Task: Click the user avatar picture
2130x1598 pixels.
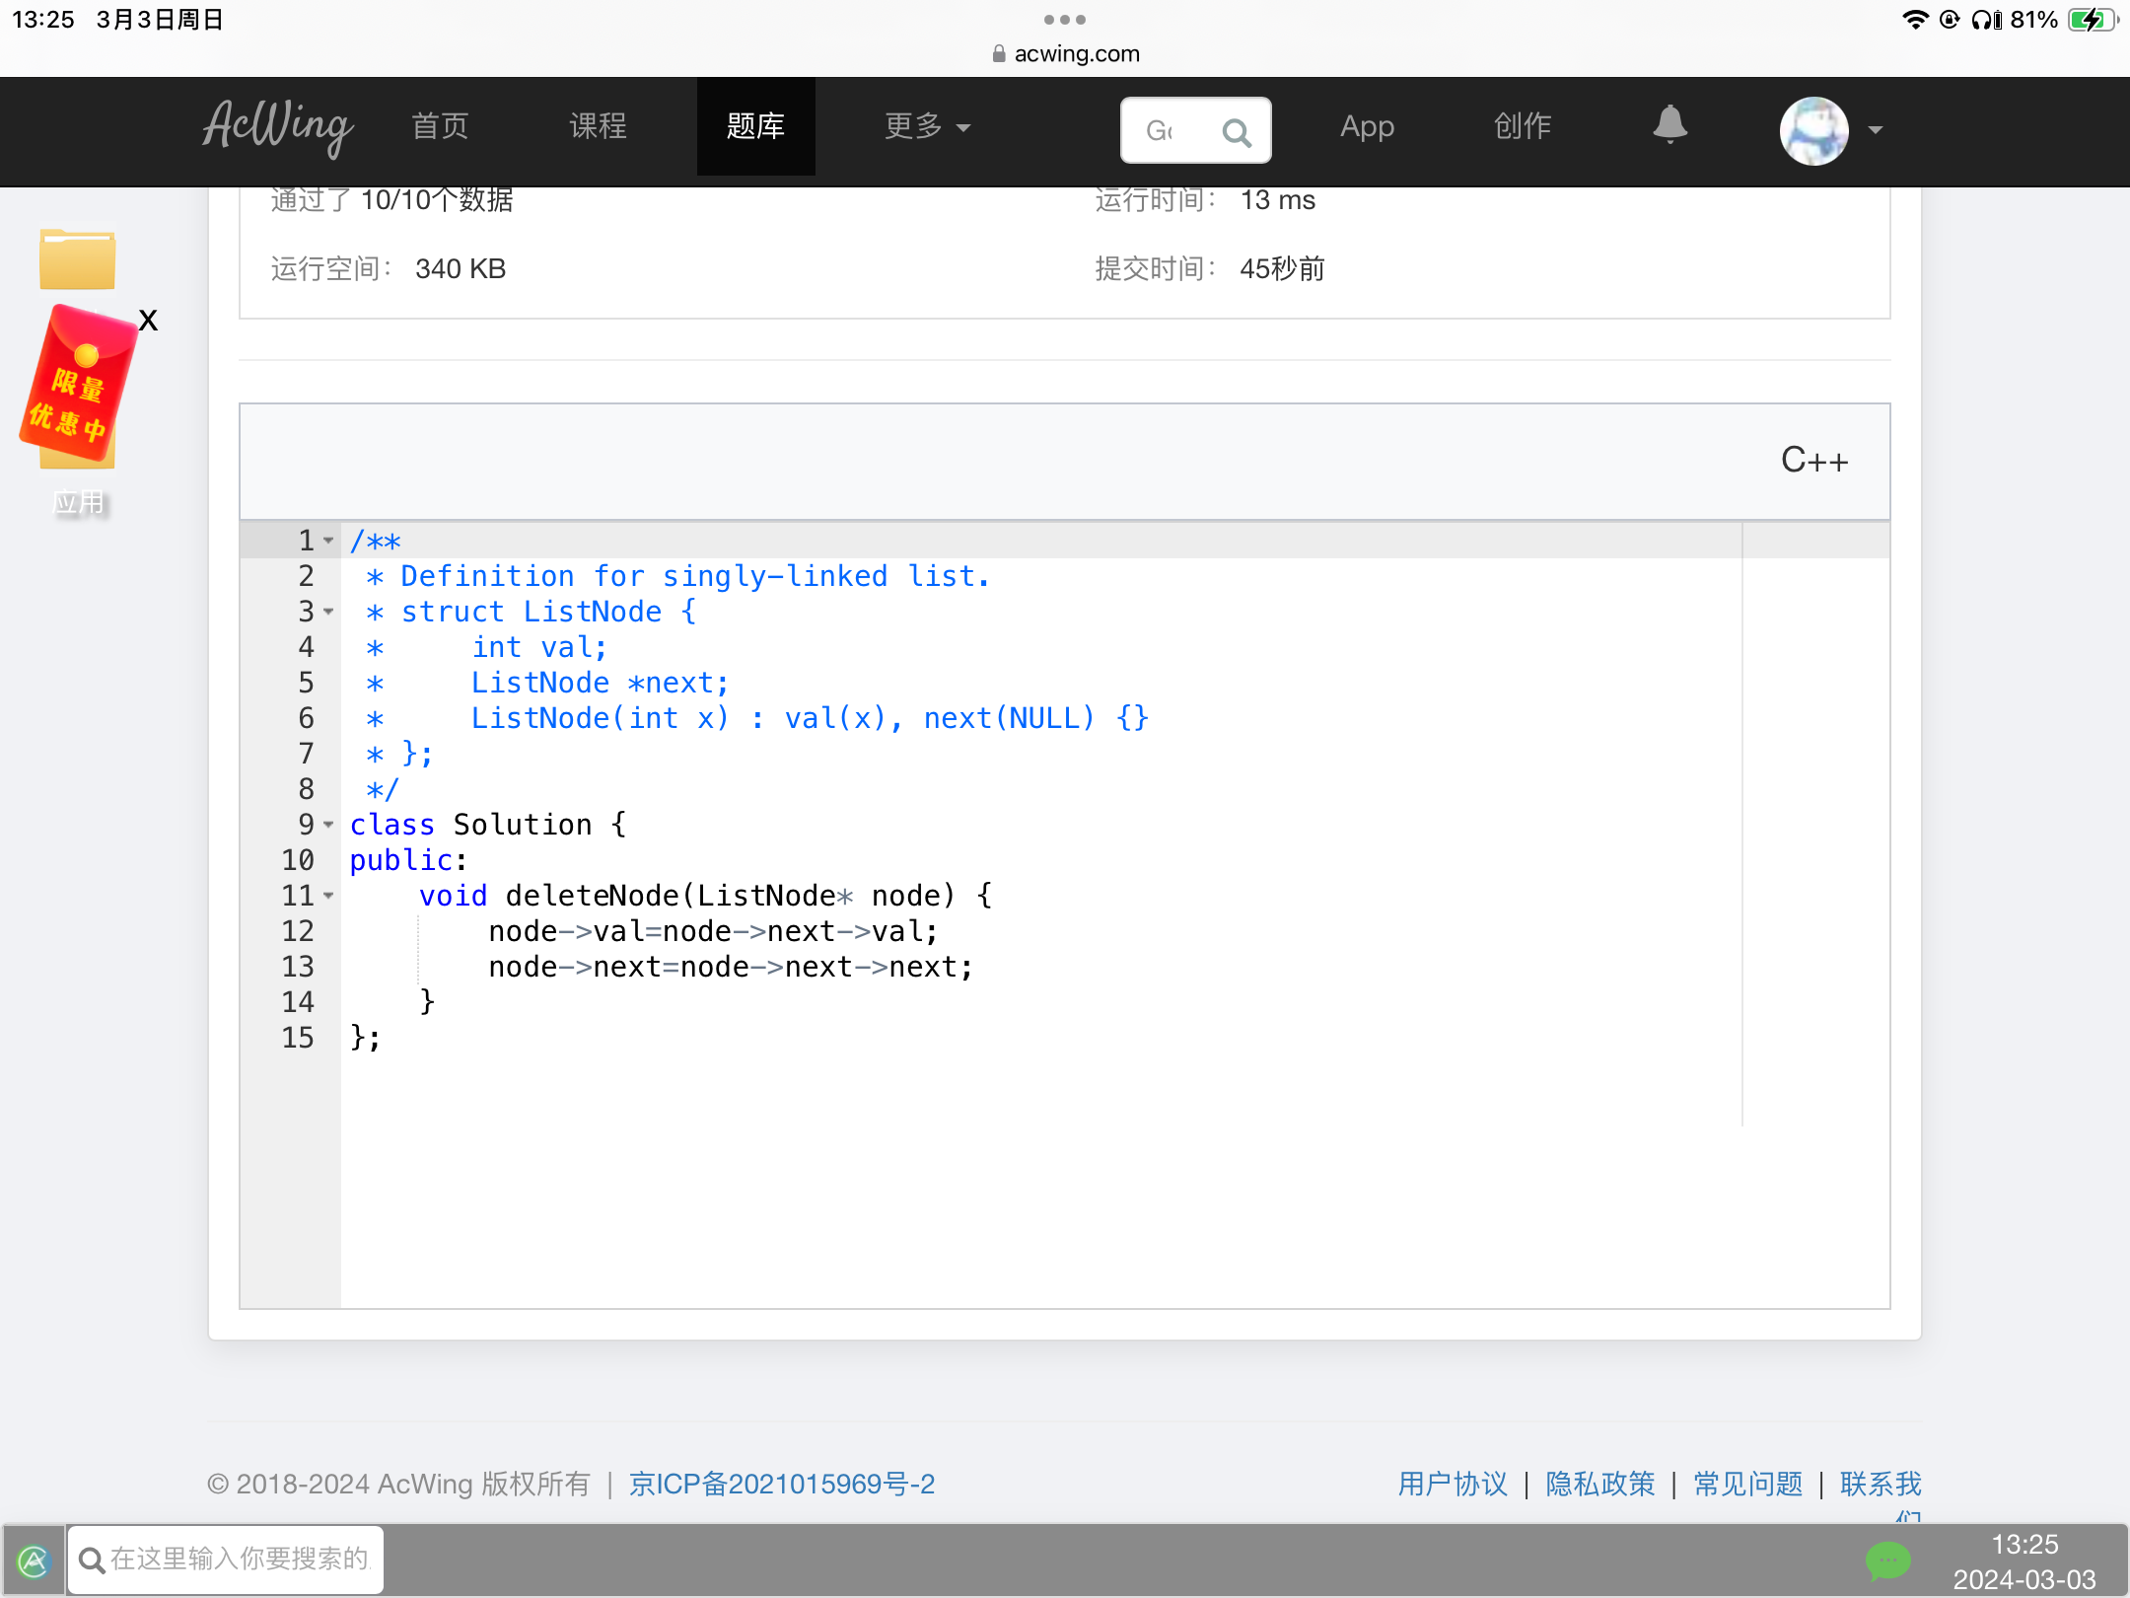Action: [1813, 130]
